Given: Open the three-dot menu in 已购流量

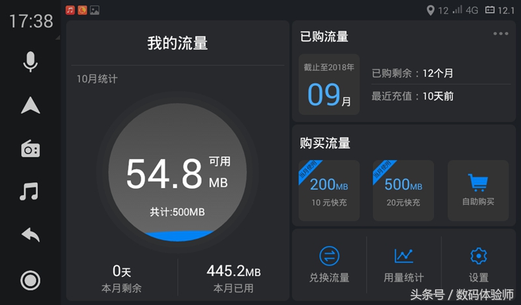Looking at the screenshot, I should tap(500, 34).
